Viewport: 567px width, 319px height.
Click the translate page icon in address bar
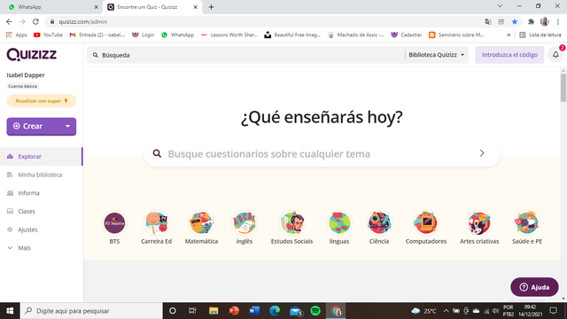coord(488,21)
